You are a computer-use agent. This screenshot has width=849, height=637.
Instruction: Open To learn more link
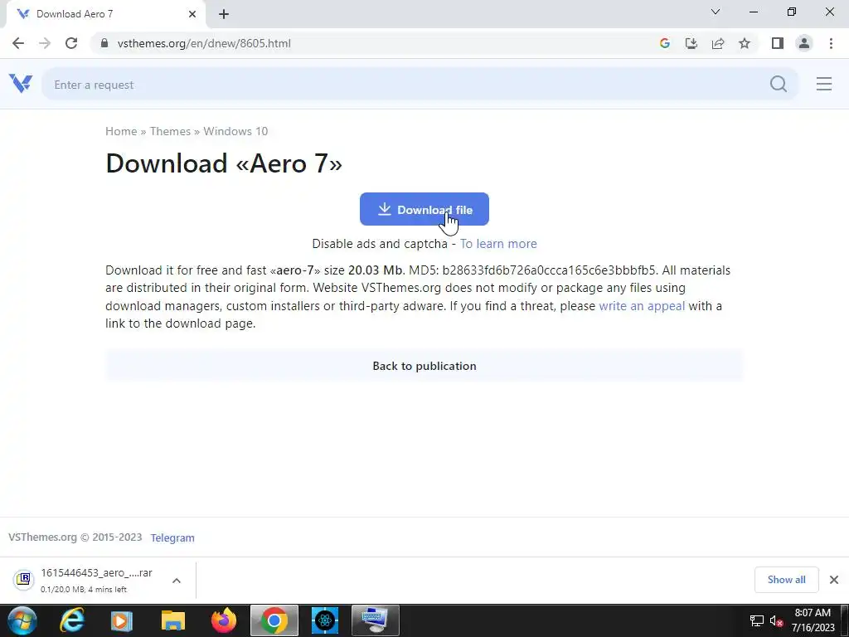coord(498,244)
